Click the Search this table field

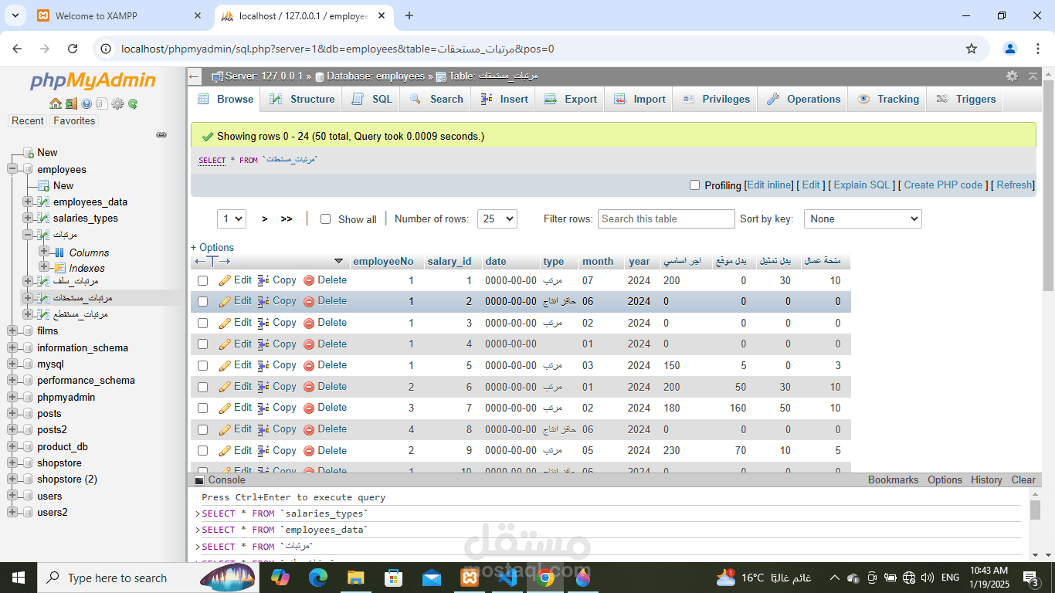[667, 219]
